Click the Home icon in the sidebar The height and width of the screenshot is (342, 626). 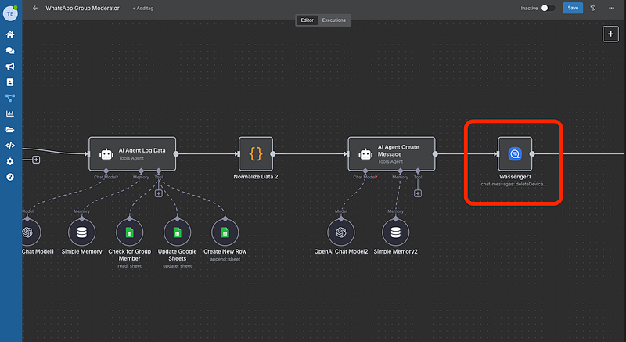click(10, 35)
